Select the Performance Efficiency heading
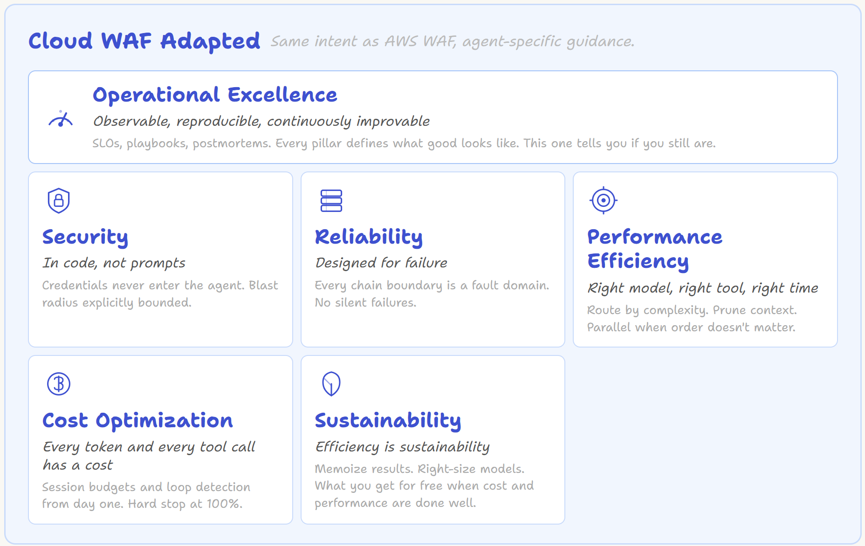The height and width of the screenshot is (546, 865). pyautogui.click(x=654, y=249)
